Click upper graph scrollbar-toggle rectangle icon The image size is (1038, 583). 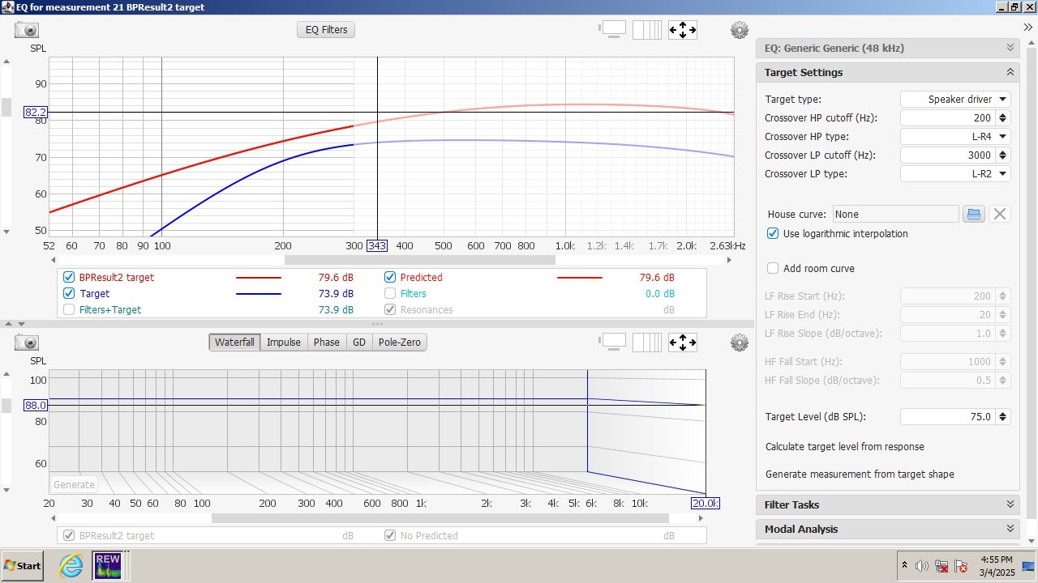[x=613, y=29]
